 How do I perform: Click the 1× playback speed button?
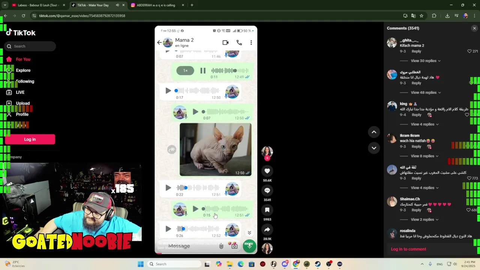pos(185,70)
